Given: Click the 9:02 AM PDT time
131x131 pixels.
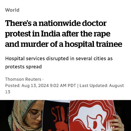Looking at the screenshot, I should [63, 86].
